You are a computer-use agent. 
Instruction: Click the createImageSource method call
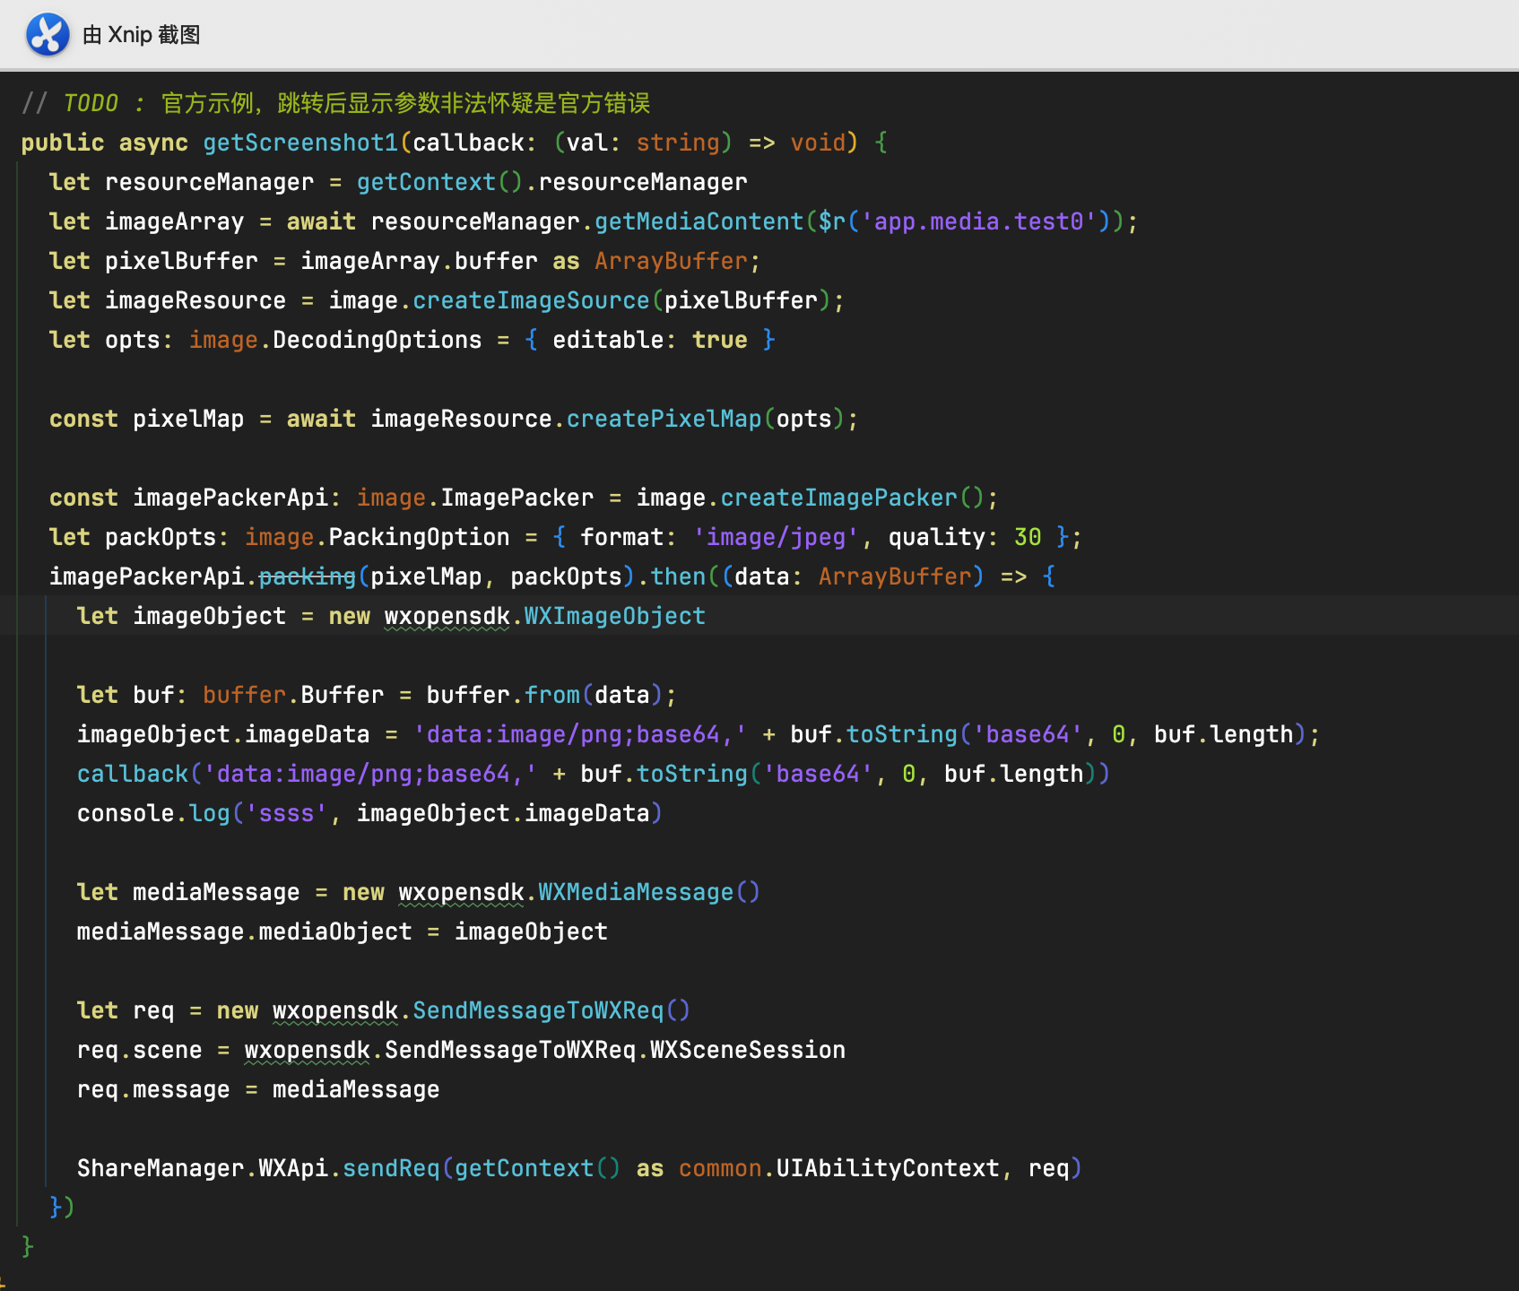[x=531, y=300]
